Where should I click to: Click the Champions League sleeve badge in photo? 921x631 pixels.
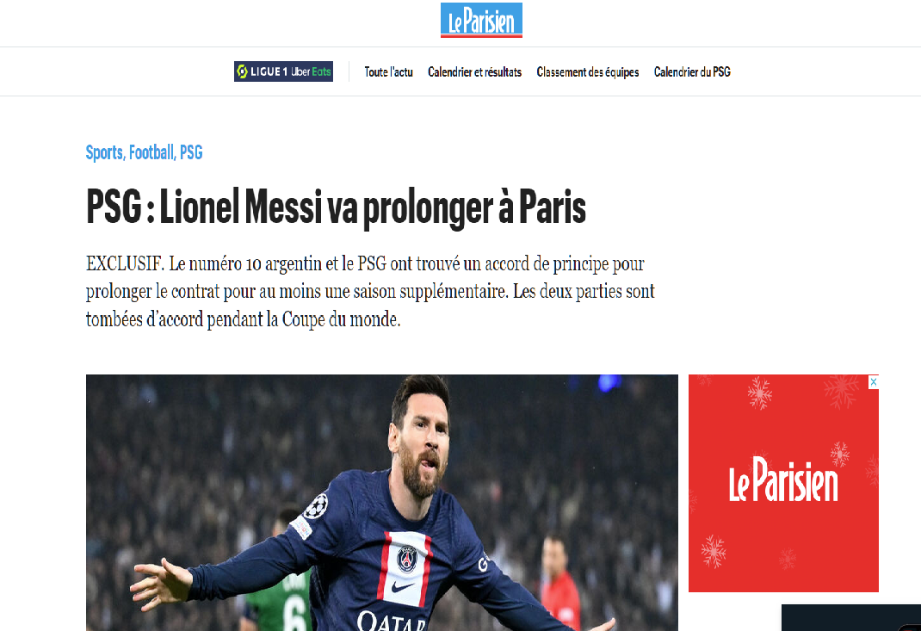pyautogui.click(x=318, y=506)
